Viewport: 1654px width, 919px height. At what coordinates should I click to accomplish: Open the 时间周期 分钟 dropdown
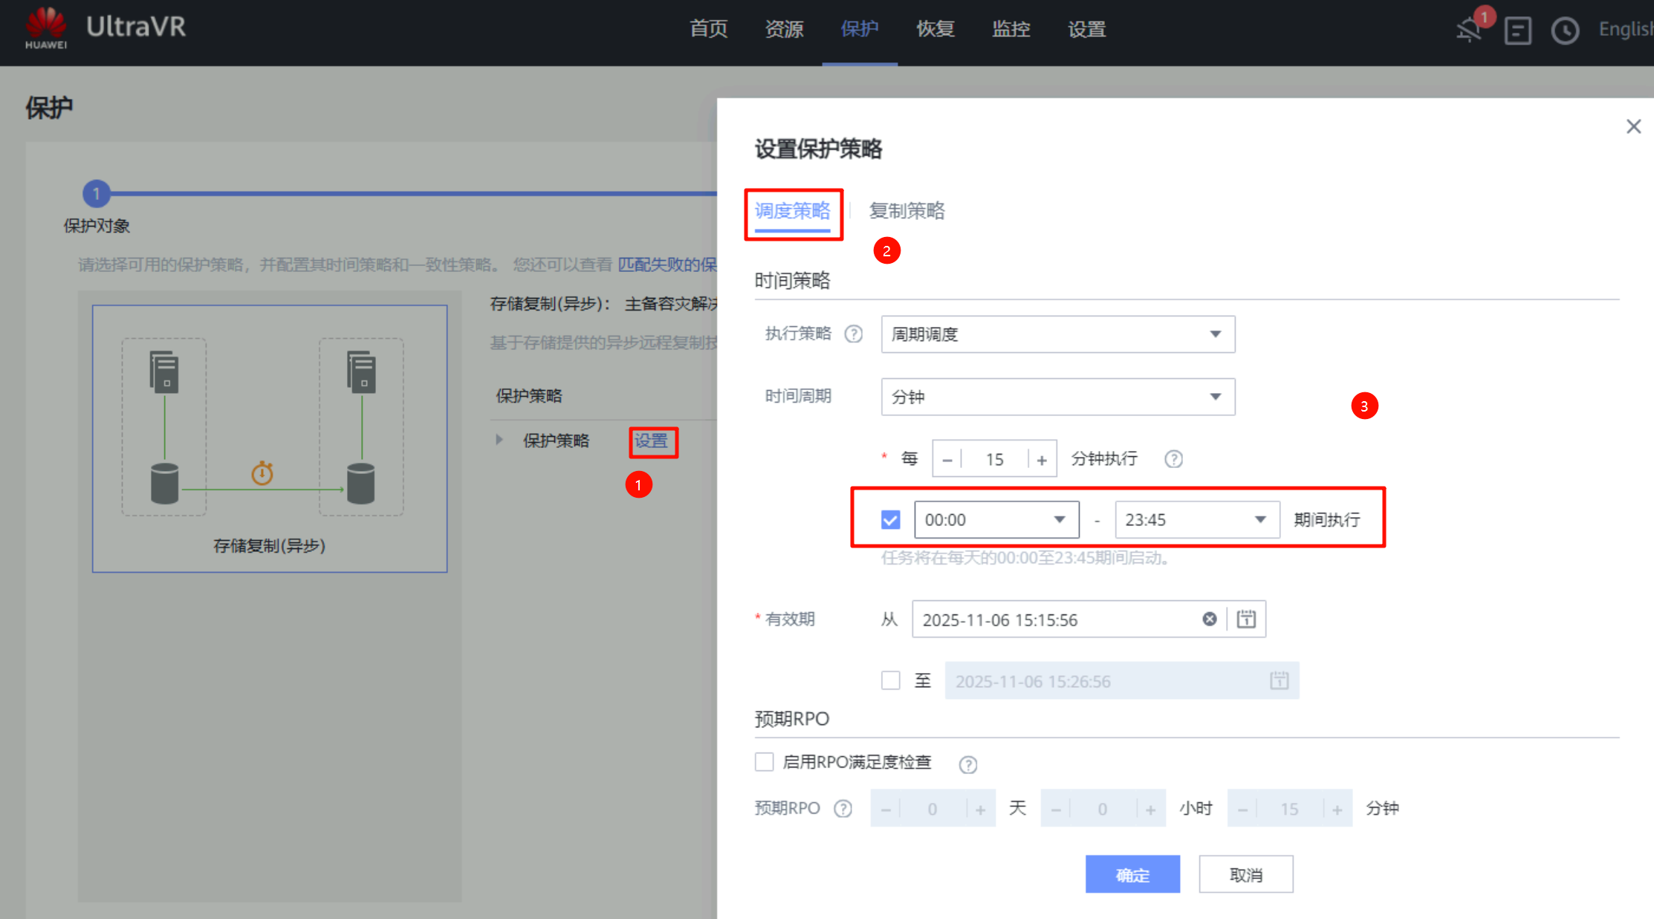pyautogui.click(x=1057, y=397)
